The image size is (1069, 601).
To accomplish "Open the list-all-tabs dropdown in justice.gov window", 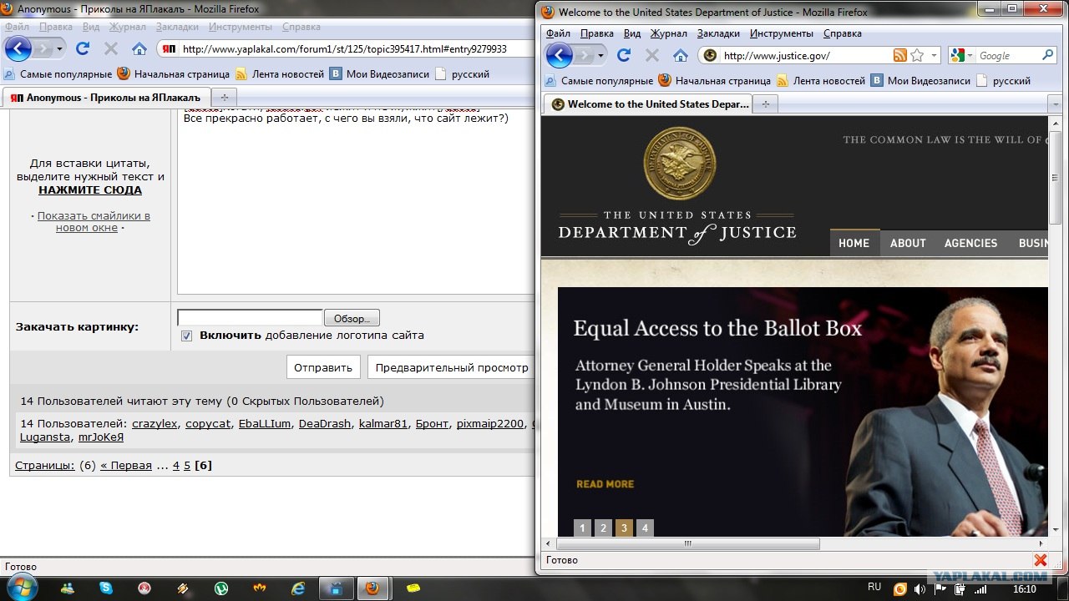I will (1056, 104).
